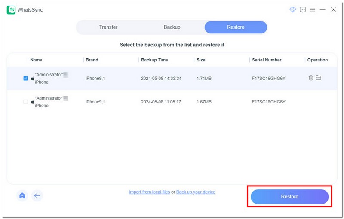Go to home screen icon
The width and height of the screenshot is (344, 219).
pyautogui.click(x=22, y=195)
